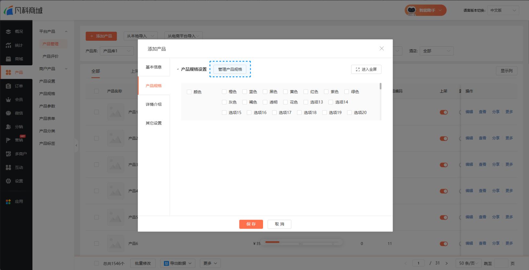Check the 蓝色 color option
The image size is (529, 270).
(x=245, y=92)
